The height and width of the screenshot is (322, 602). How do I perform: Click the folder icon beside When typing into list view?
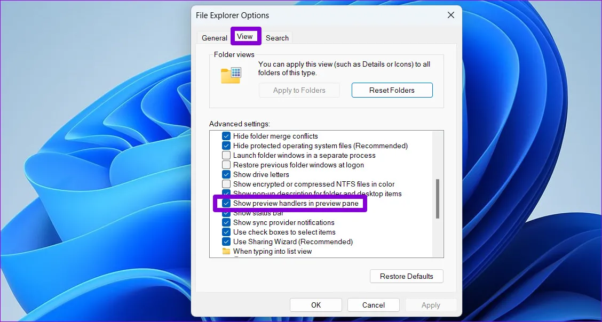(226, 251)
